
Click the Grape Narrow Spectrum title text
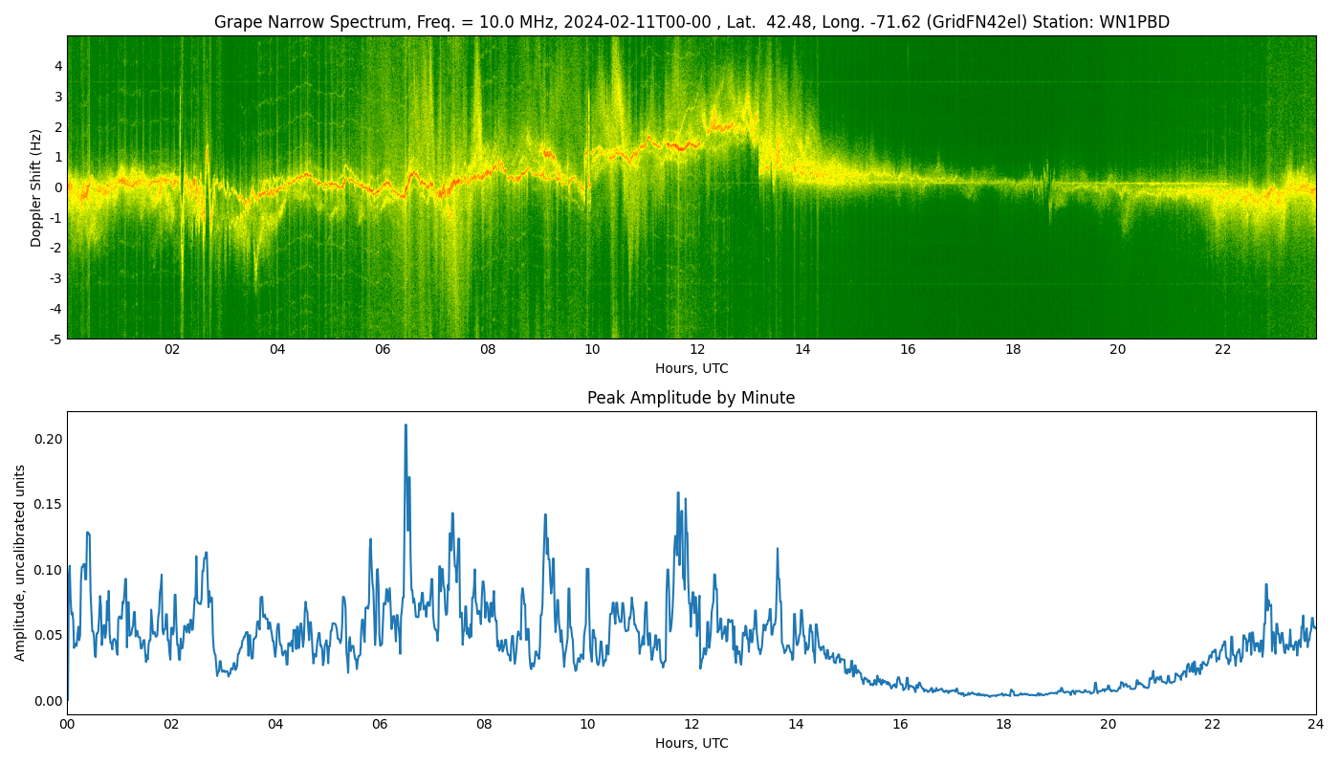(x=691, y=22)
